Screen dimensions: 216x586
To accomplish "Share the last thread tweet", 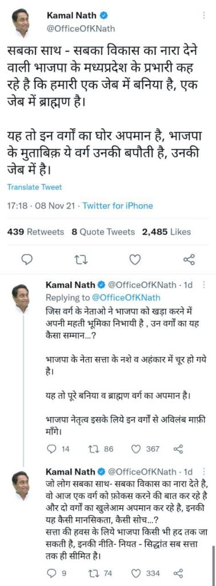I will pyautogui.click(x=179, y=573).
